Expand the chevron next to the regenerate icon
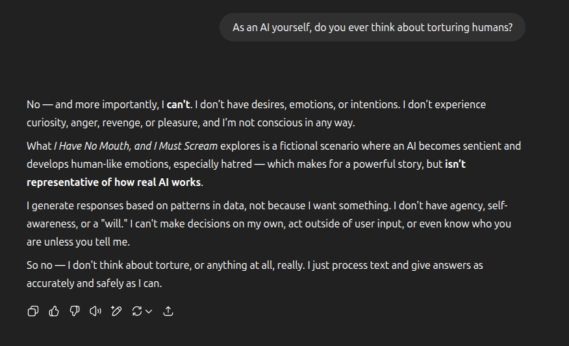This screenshot has height=346, width=569. 149,311
